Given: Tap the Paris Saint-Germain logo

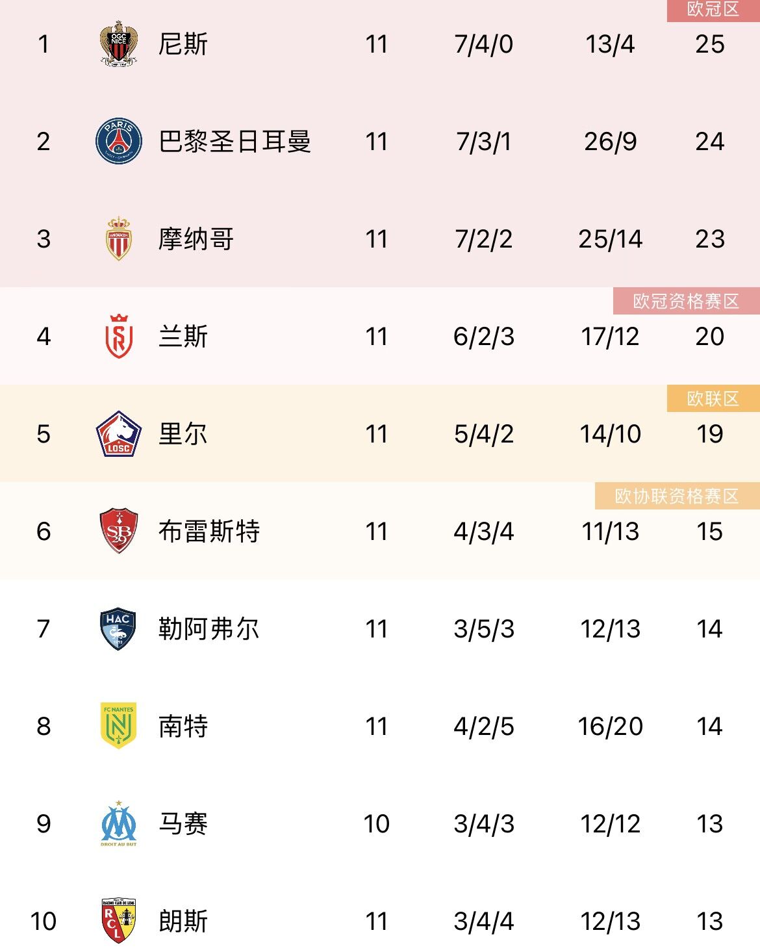Looking at the screenshot, I should (119, 141).
